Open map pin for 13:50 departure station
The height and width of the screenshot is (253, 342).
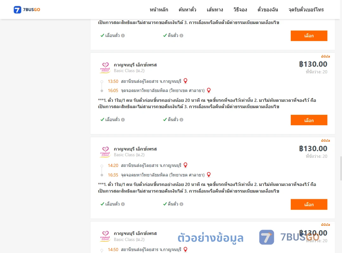185,81
